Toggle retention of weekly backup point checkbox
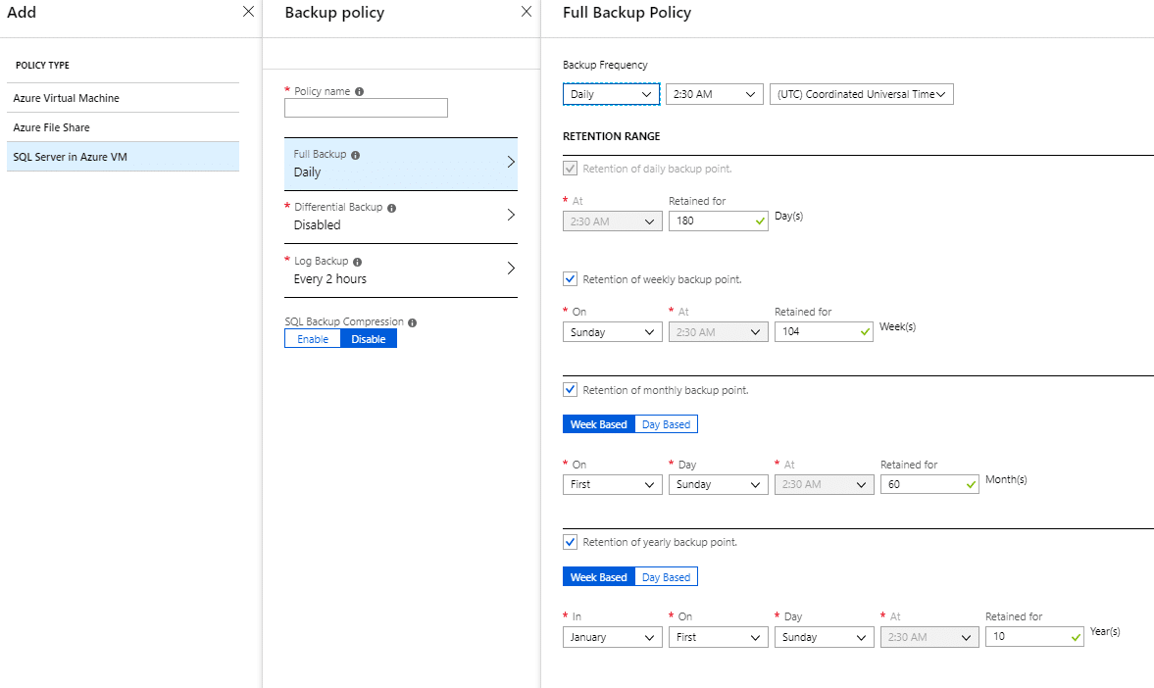Viewport: 1154px width, 688px height. tap(570, 279)
